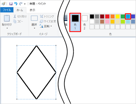This screenshot has height=104, width=136.
Task: Pick the turquoise blue palette swatch
Action: pyautogui.click(x=128, y=17)
